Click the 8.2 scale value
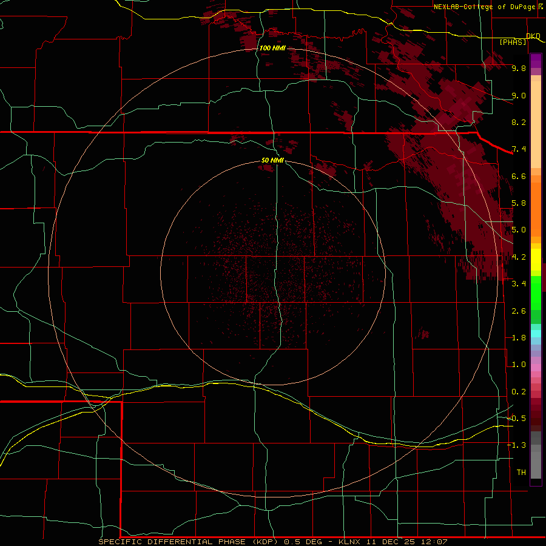Viewport: 546px width, 546px height. click(519, 122)
